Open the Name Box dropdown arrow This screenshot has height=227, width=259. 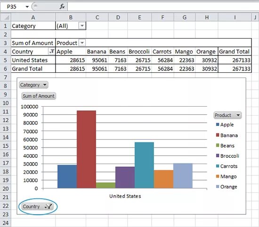27,7
